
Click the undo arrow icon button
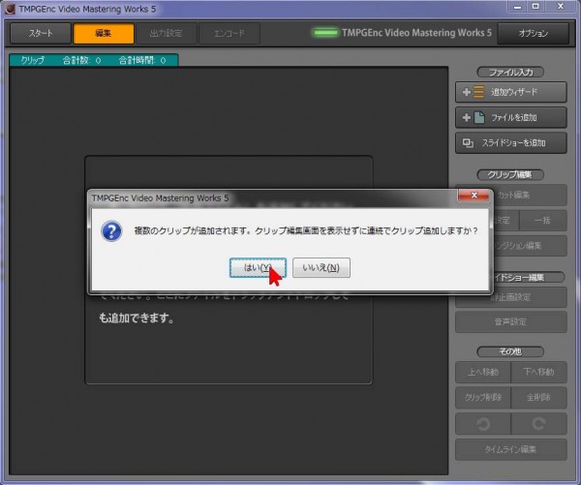coord(483,423)
